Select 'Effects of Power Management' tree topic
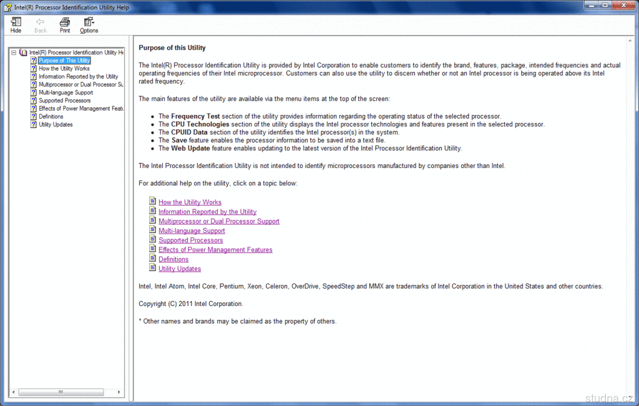 pyautogui.click(x=80, y=109)
